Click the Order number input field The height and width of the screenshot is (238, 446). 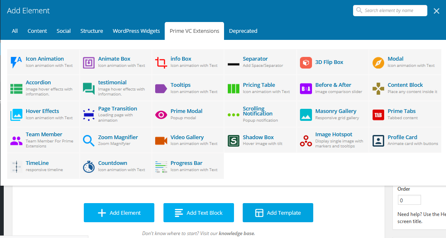click(x=409, y=200)
